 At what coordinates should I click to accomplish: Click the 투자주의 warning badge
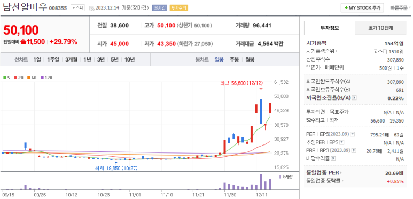click(178, 8)
